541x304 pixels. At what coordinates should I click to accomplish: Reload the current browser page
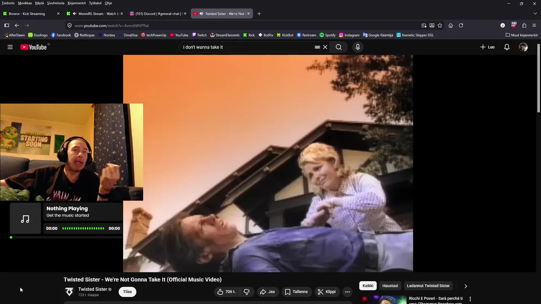click(461, 25)
